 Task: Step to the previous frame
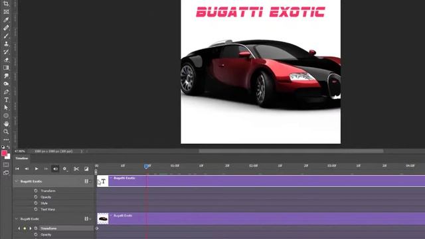pos(27,169)
